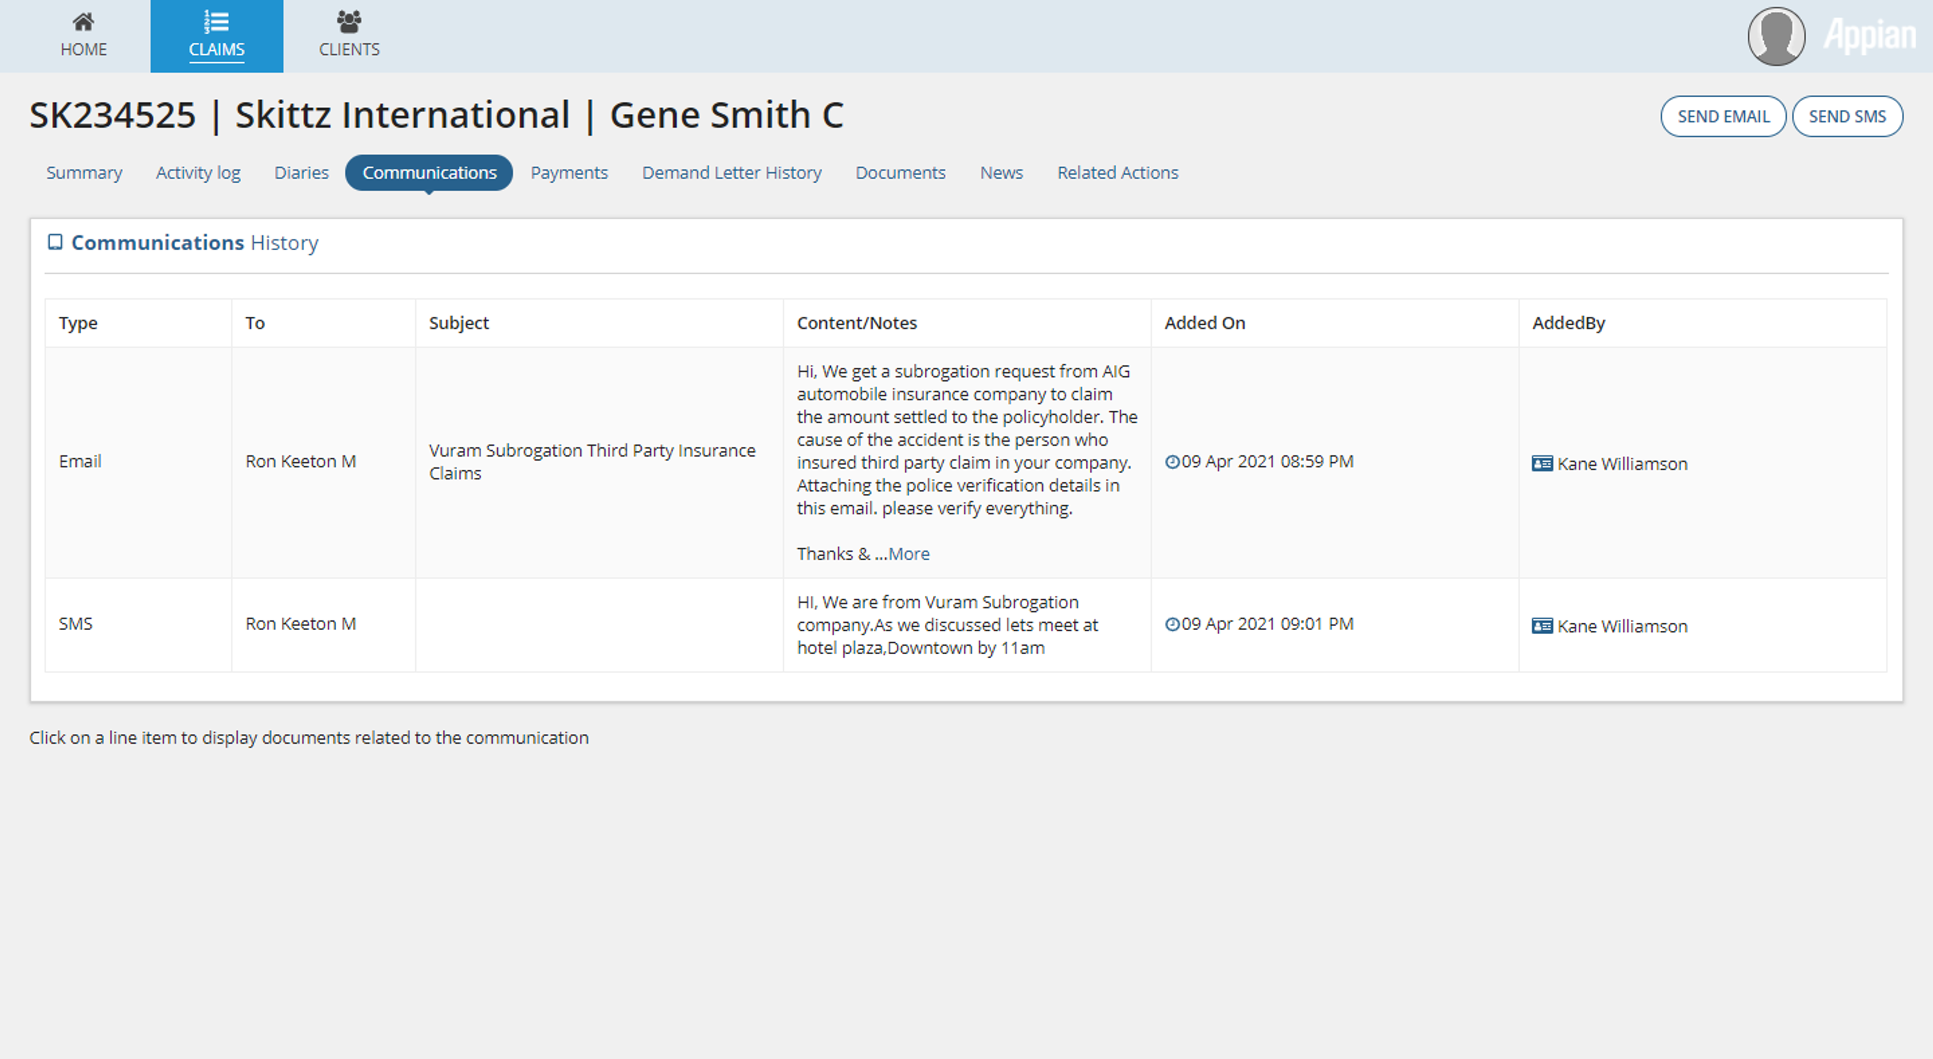Click user card icon in SMS row
1933x1059 pixels.
1542,626
